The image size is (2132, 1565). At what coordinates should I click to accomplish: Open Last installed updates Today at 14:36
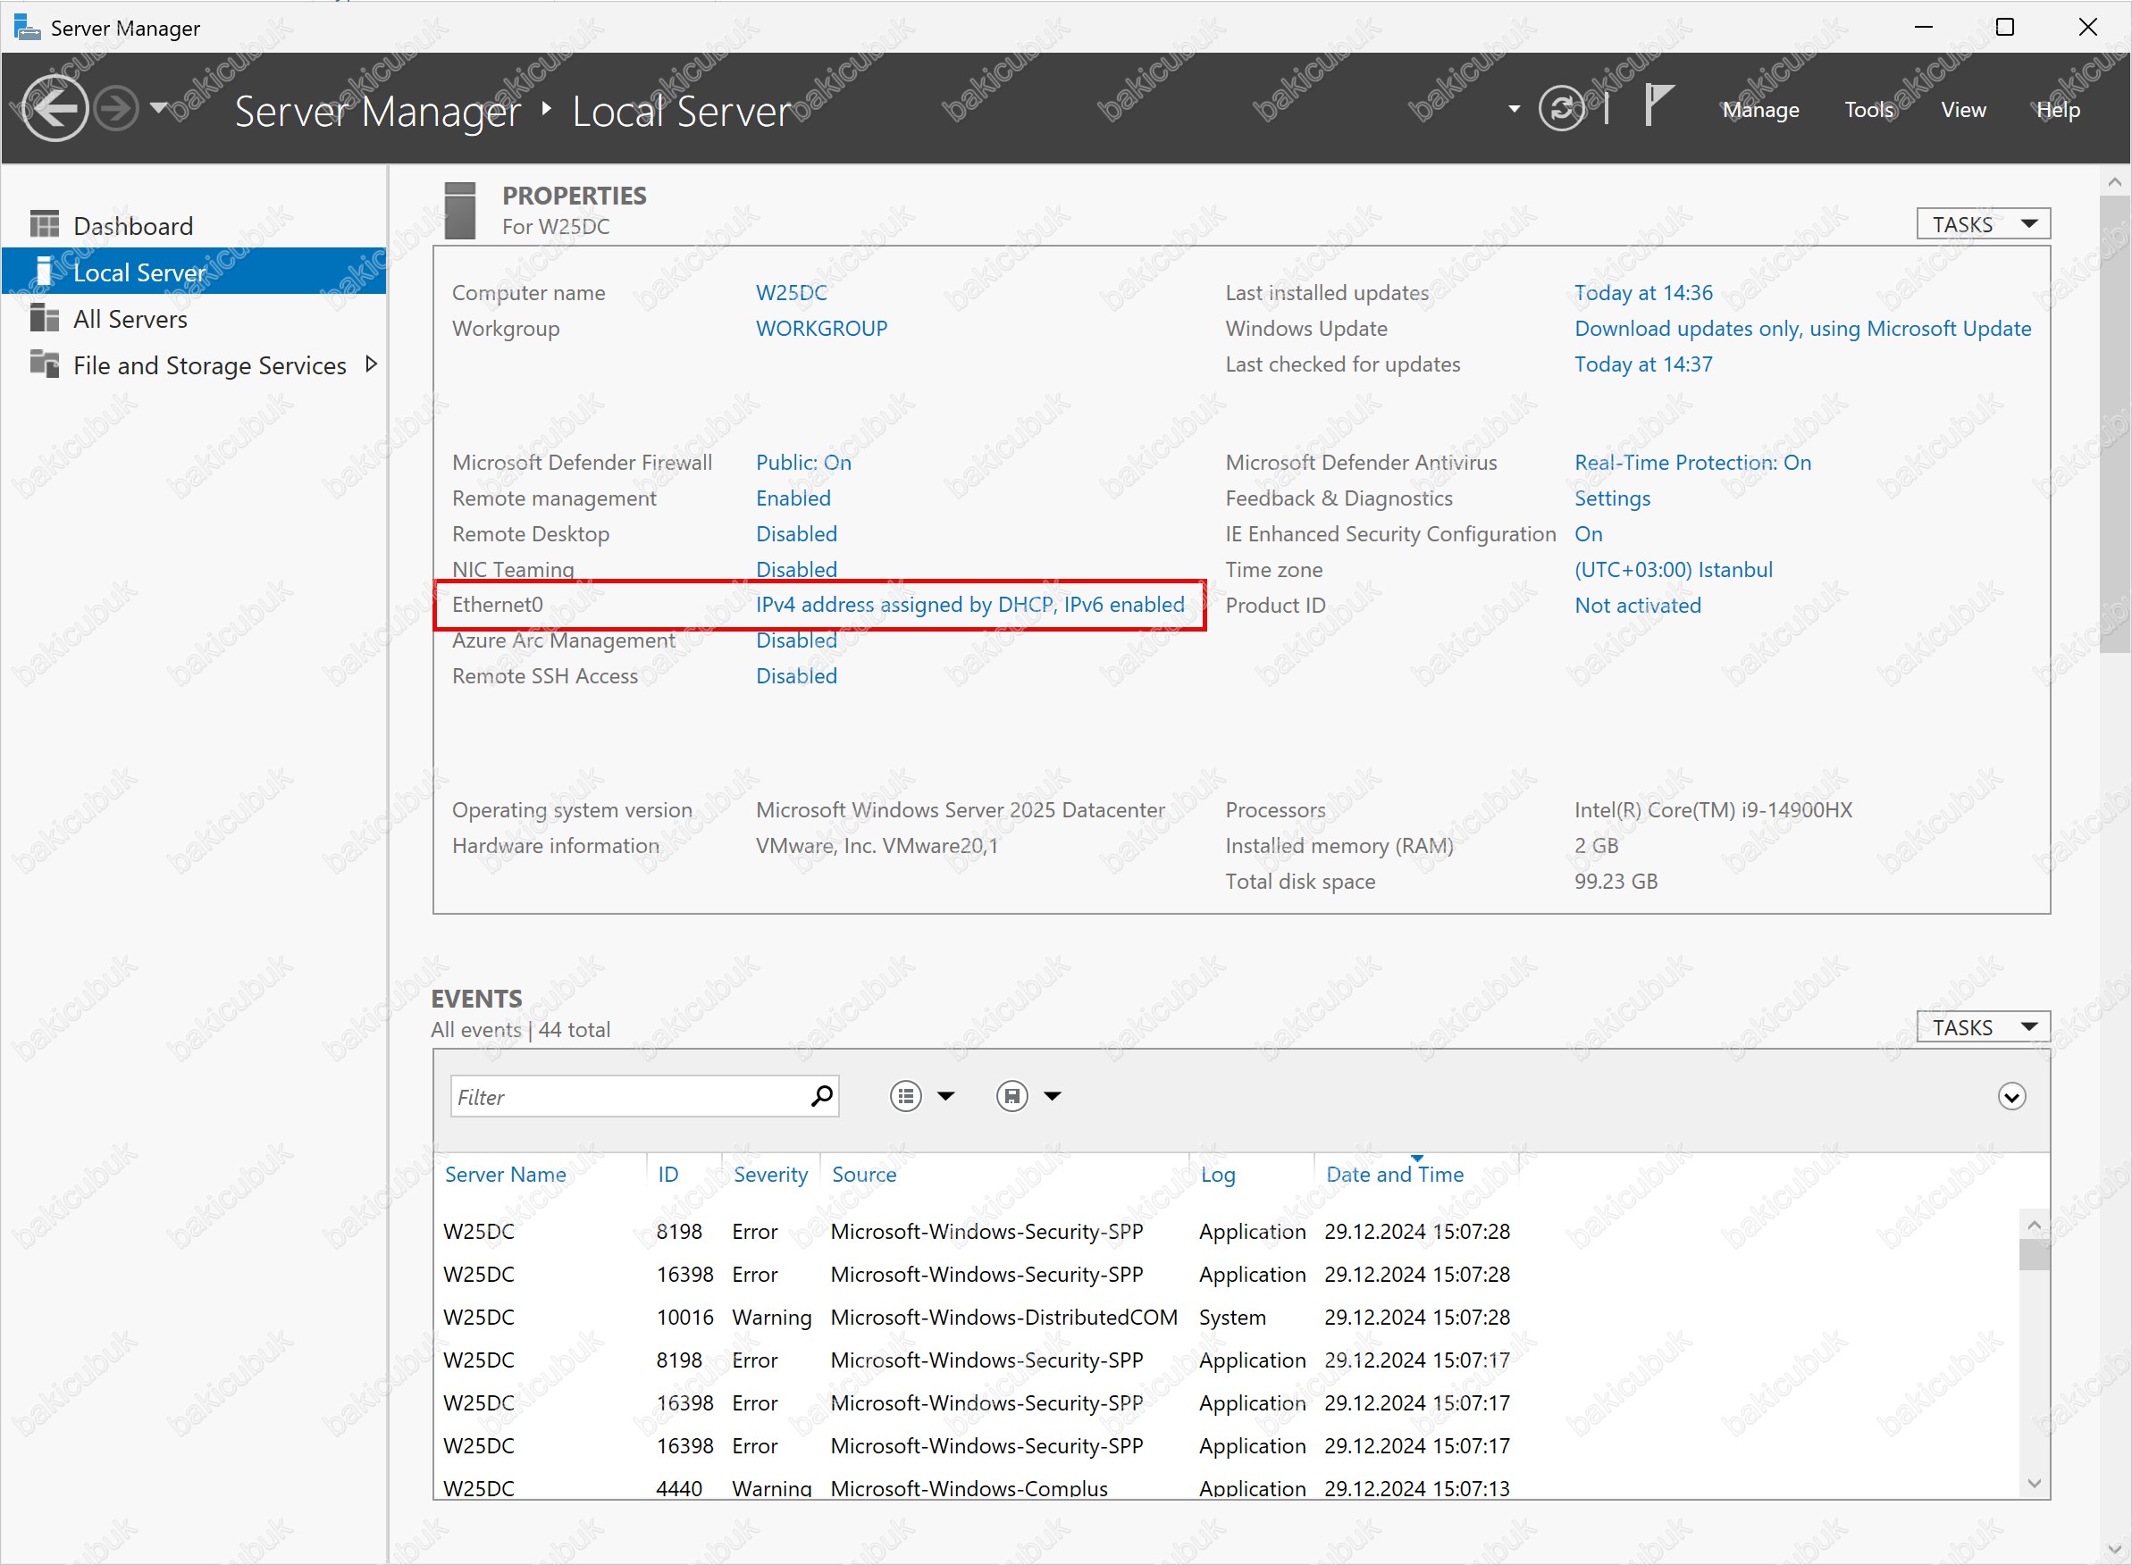(1643, 293)
